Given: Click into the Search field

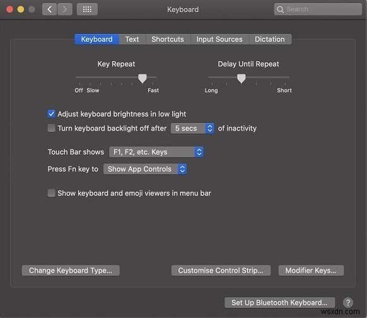Looking at the screenshot, I should [x=318, y=9].
